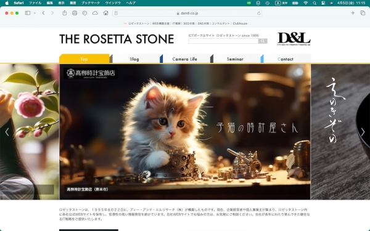Open the Apple menu
Screen dimensions: 370x231
point(7,3)
